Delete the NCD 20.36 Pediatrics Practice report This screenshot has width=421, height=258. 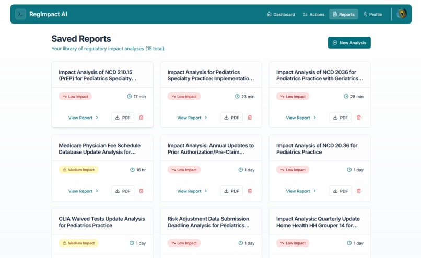tap(359, 191)
